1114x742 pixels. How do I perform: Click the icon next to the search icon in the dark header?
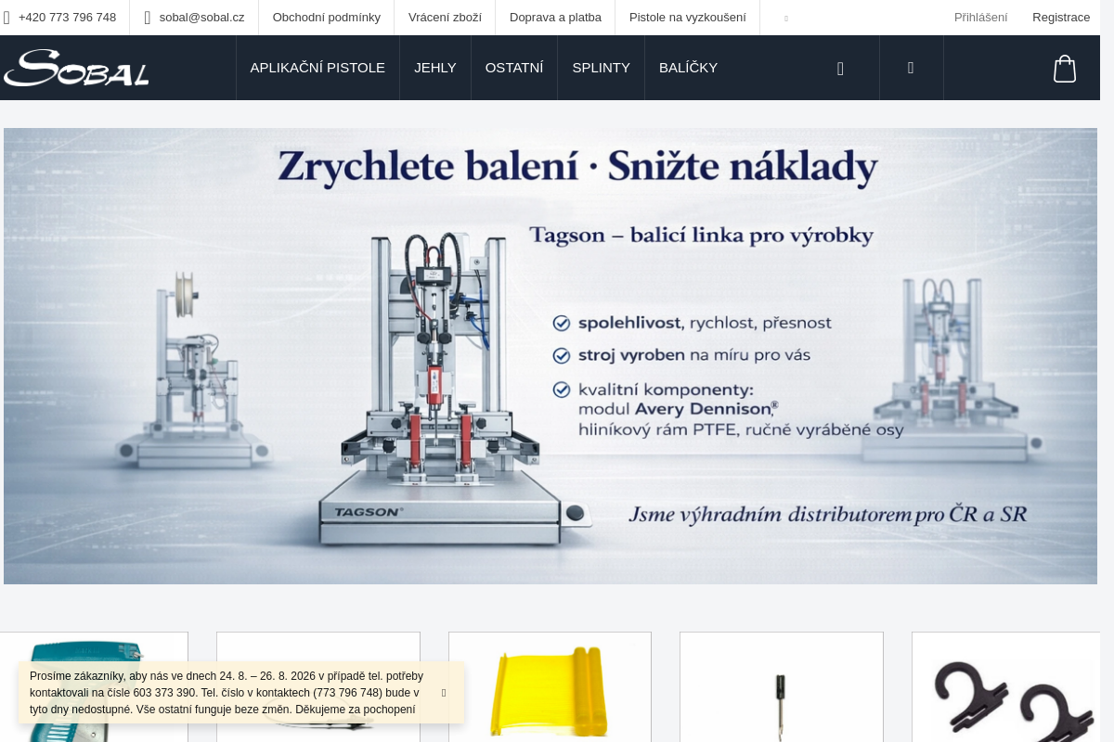pyautogui.click(x=911, y=68)
